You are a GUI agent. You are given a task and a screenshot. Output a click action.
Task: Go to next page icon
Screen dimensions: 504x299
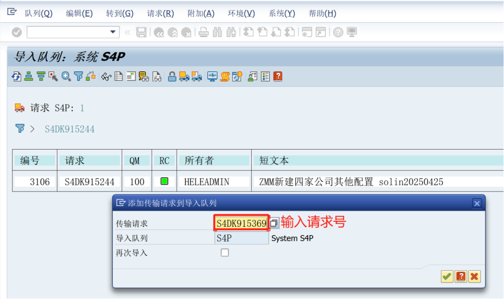[x=276, y=32]
